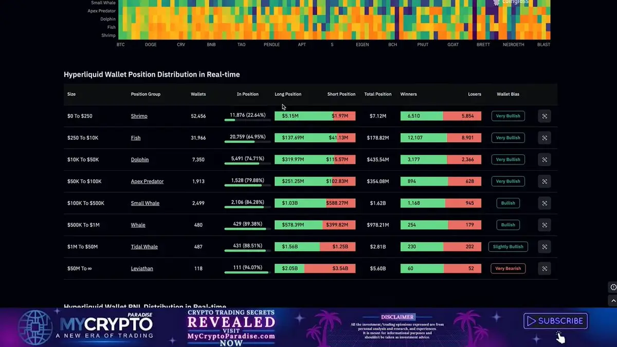Click the Very Bullish badge in Shrimp row
Image resolution: width=617 pixels, height=347 pixels.
[508, 116]
